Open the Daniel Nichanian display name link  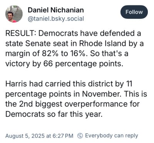click(x=56, y=10)
